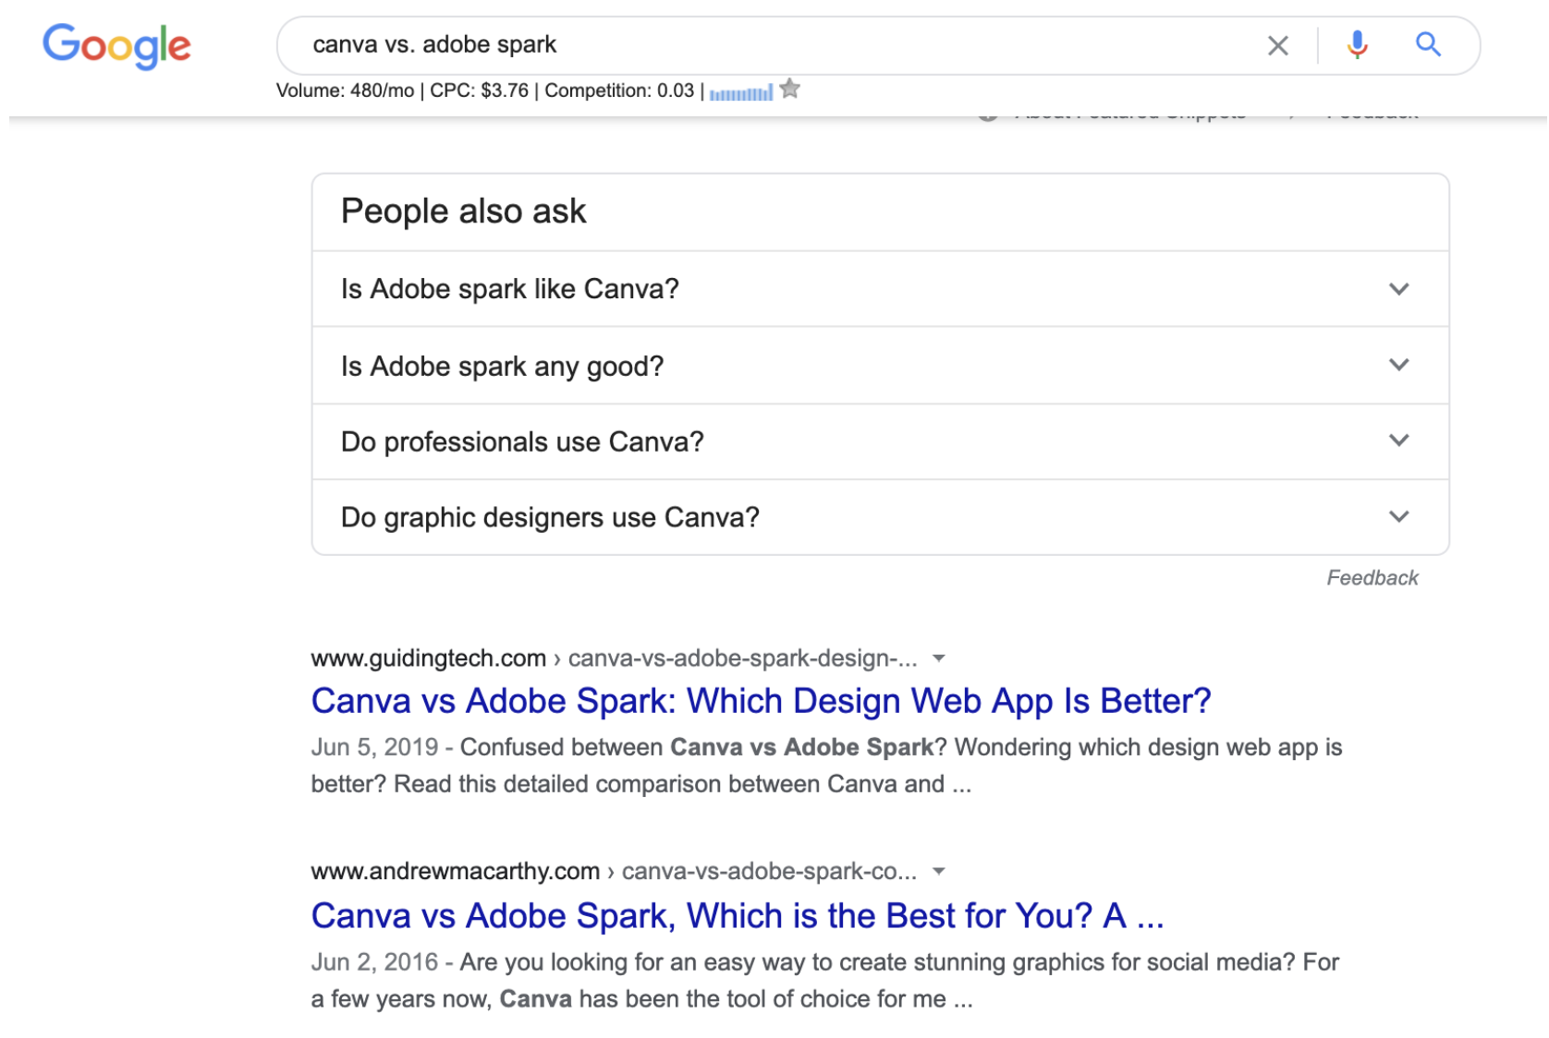Open the dropdown arrow beside the guidingtech.com URL

[939, 658]
